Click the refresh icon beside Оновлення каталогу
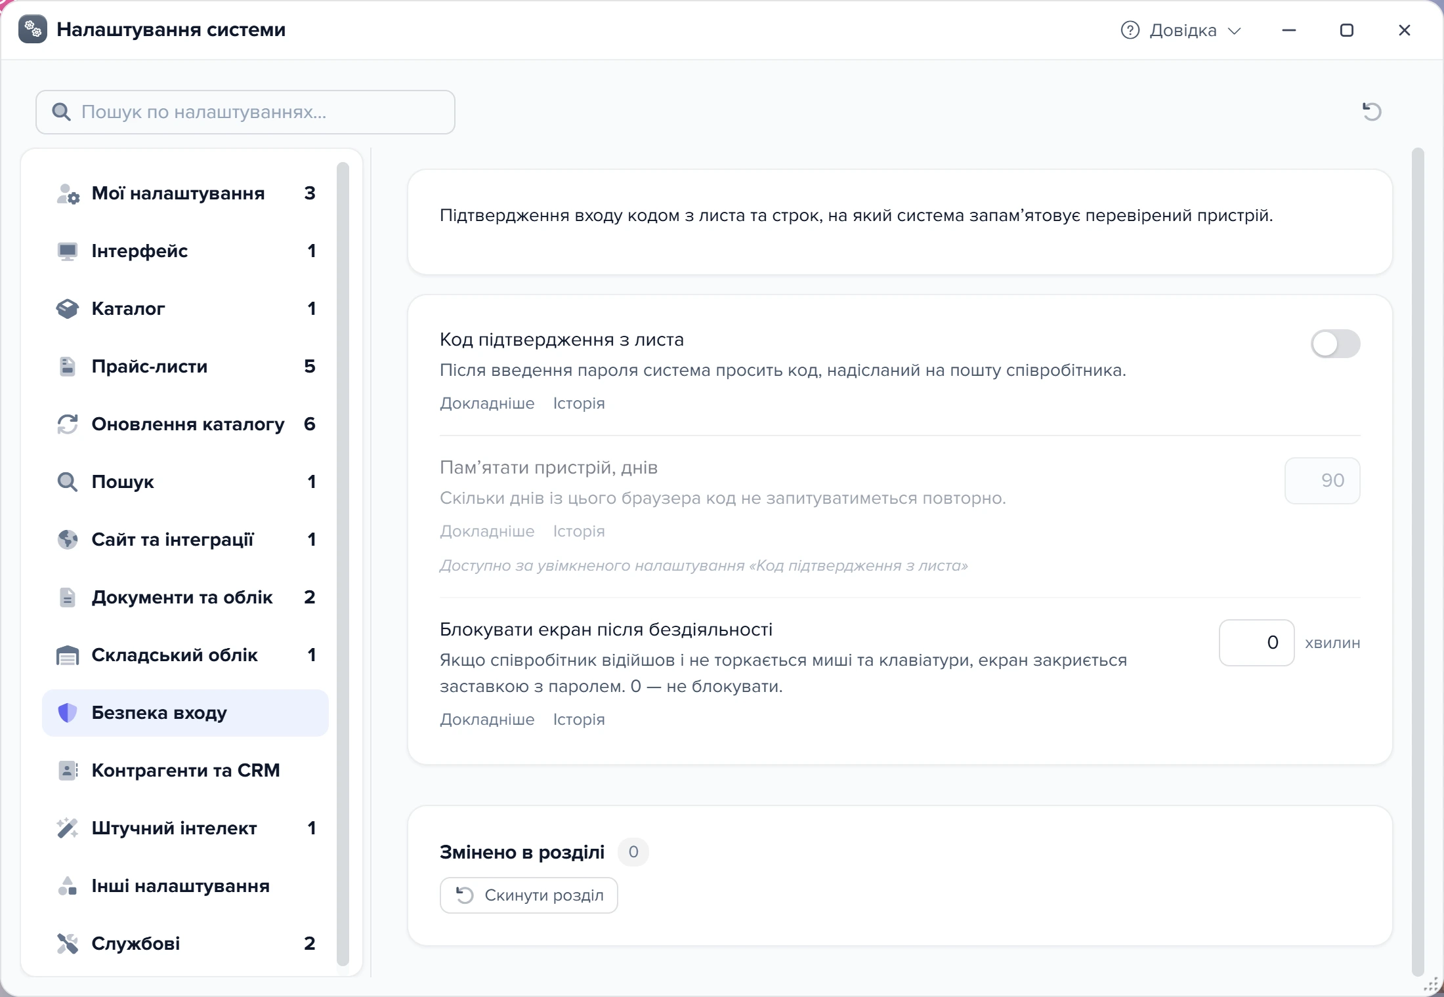This screenshot has height=997, width=1444. 68,424
